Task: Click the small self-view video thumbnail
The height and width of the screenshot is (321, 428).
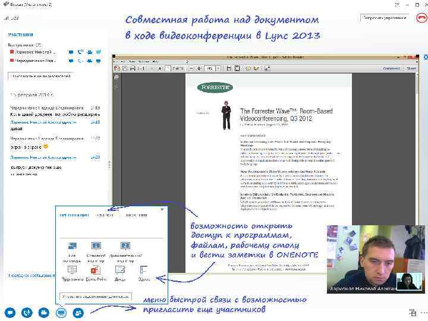Action: point(409,281)
